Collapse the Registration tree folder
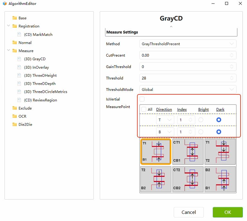 point(9,26)
